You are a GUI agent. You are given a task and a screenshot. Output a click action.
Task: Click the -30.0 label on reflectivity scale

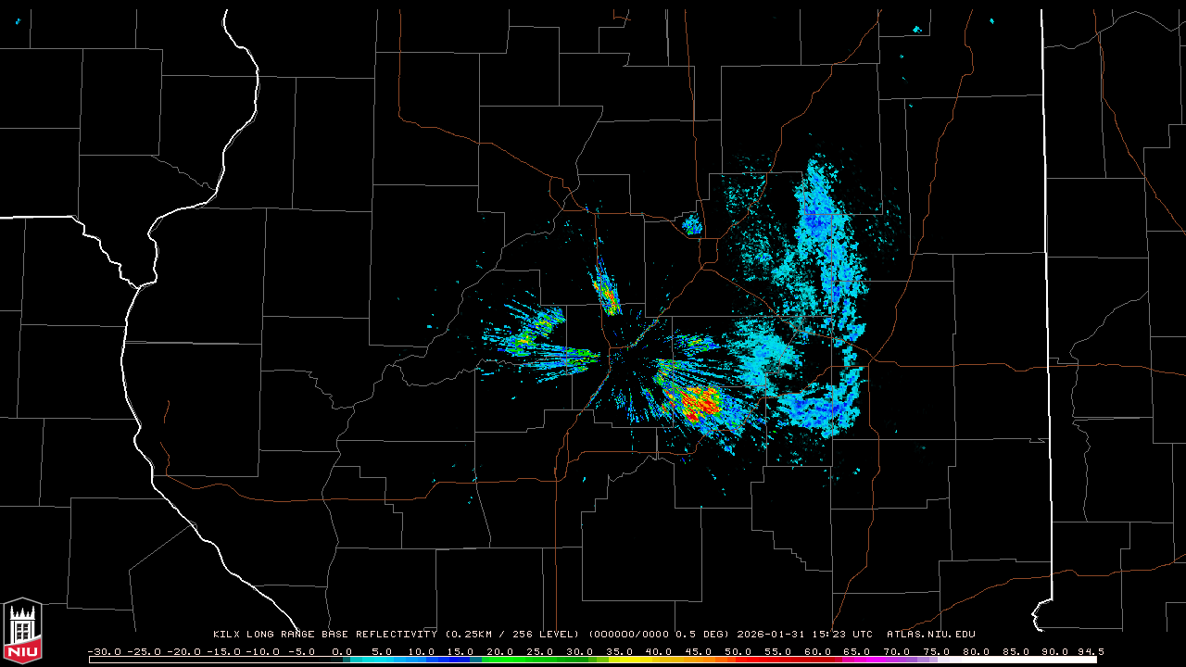pyautogui.click(x=104, y=651)
